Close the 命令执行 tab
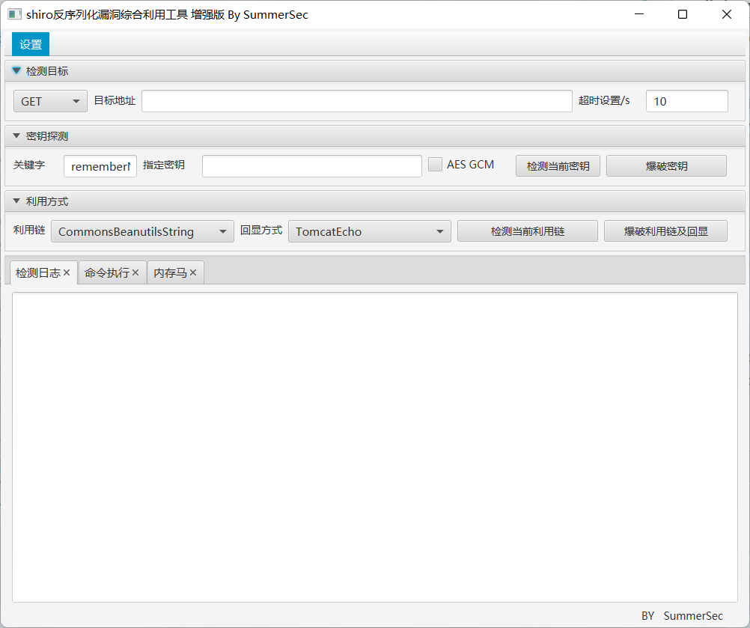This screenshot has width=750, height=628. click(x=135, y=272)
